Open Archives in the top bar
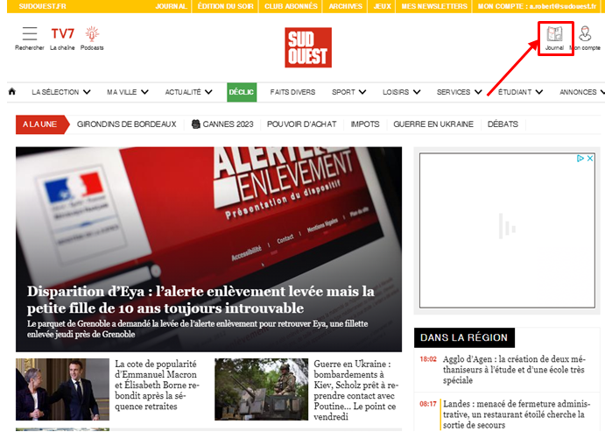 pyautogui.click(x=345, y=6)
